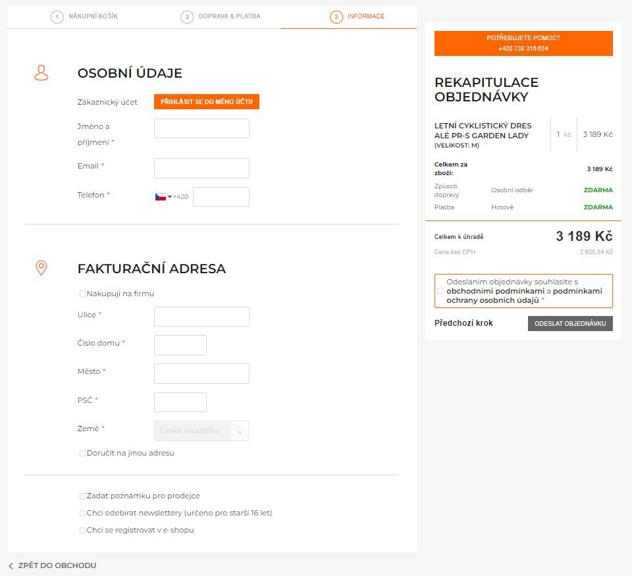This screenshot has width=632, height=576.
Task: Click the person icon beside Osobní údaje
Action: tap(41, 73)
